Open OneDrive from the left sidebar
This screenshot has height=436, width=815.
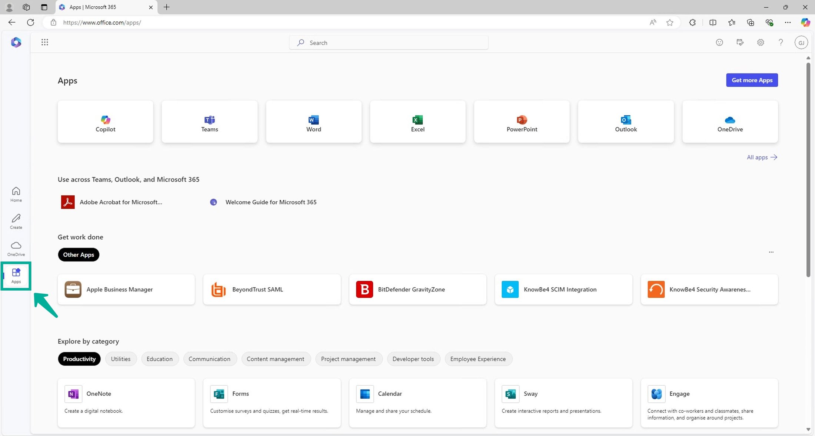(x=16, y=248)
